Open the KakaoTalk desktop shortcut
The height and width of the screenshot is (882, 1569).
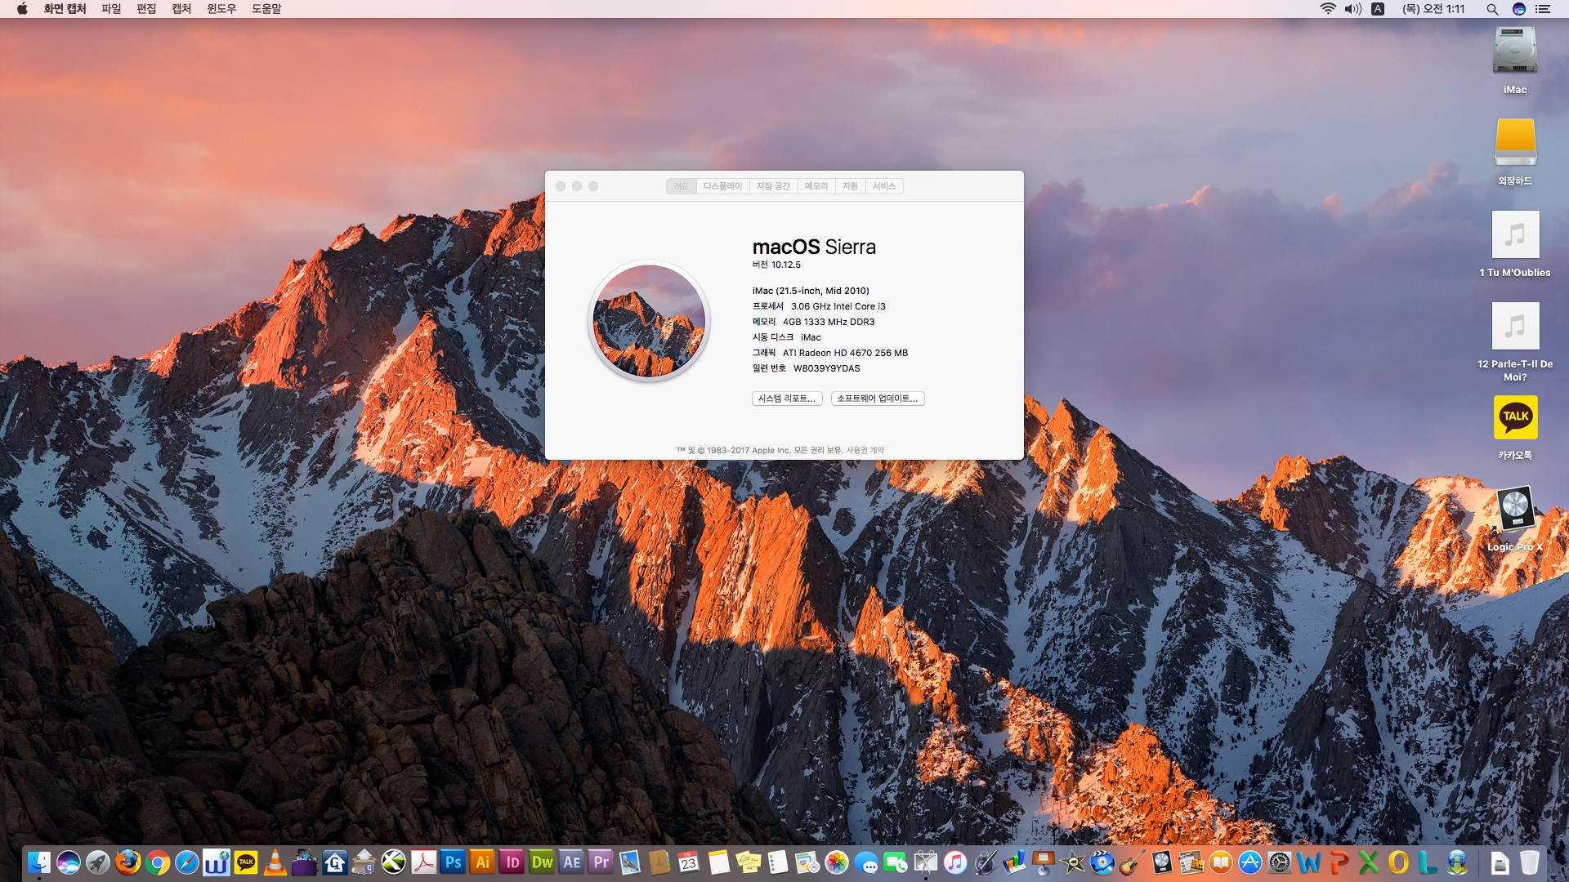pos(1515,418)
